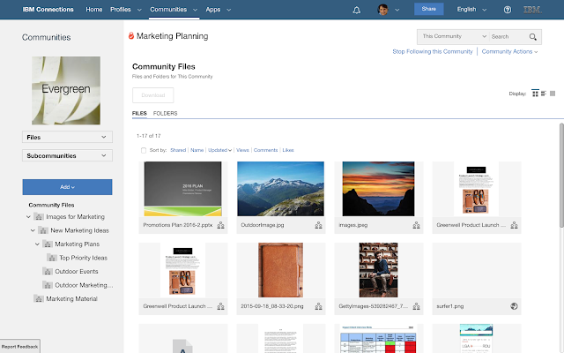This screenshot has width=564, height=353.
Task: Switch to compact list display icon
Action: coord(553,94)
